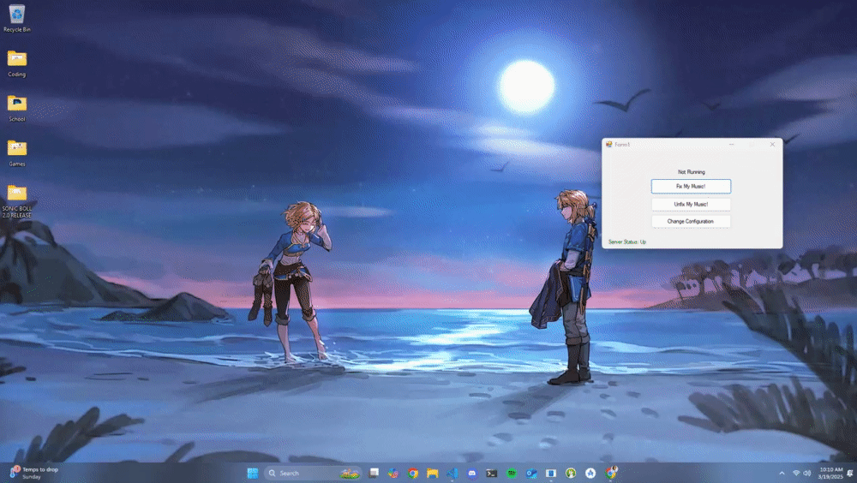Screen dimensions: 857x483
Task: Open the clock and date flyout
Action: 830,473
